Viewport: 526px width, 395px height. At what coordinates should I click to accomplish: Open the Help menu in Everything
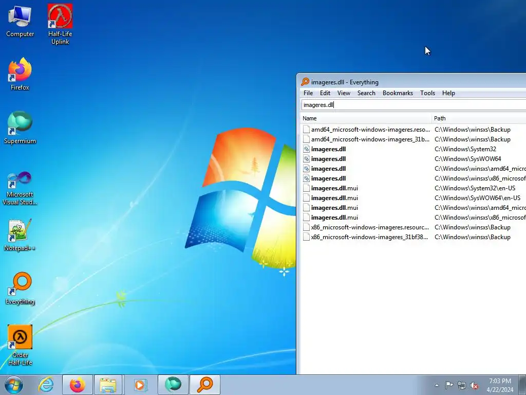click(448, 93)
